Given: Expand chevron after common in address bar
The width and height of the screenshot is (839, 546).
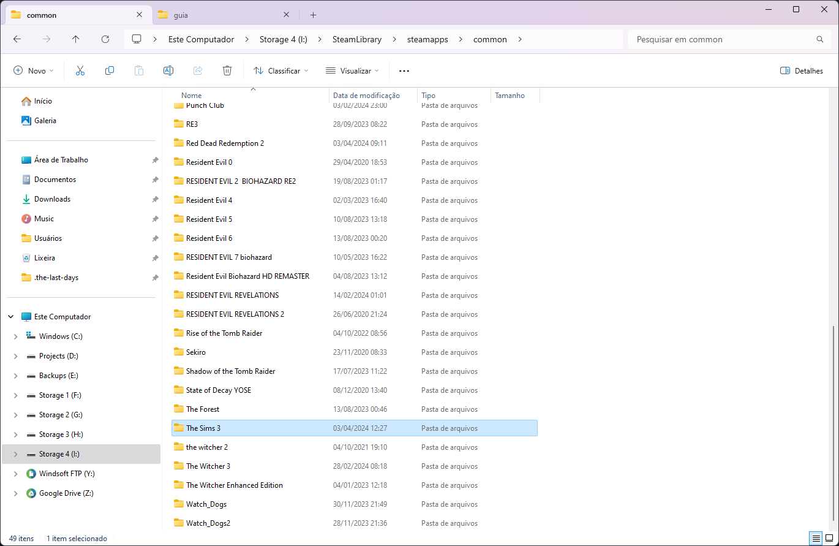Looking at the screenshot, I should pos(520,39).
